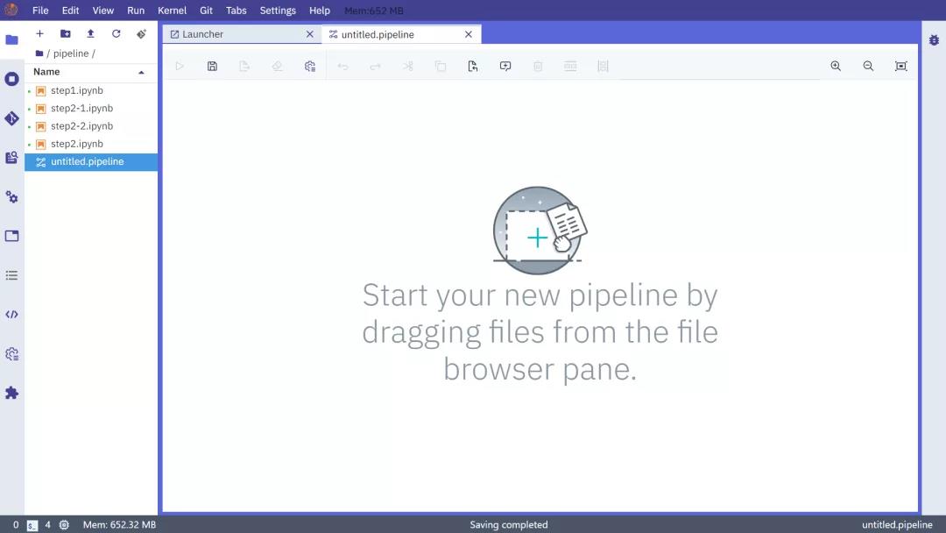Close the Launcher tab
Screen dimensions: 946x533
pos(309,34)
